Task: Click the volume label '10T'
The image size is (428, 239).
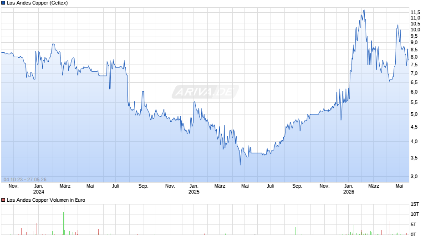Action: point(415,214)
